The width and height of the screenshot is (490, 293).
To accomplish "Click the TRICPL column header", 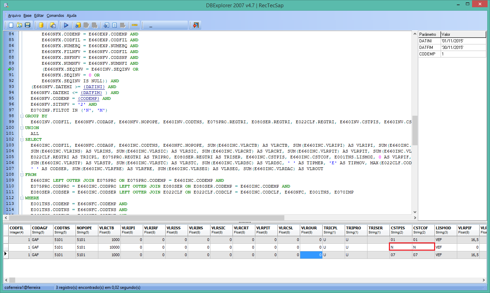I will pos(334,230).
